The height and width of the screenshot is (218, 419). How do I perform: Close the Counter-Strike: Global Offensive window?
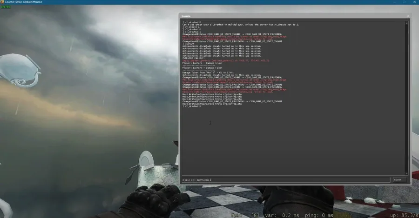414,2
